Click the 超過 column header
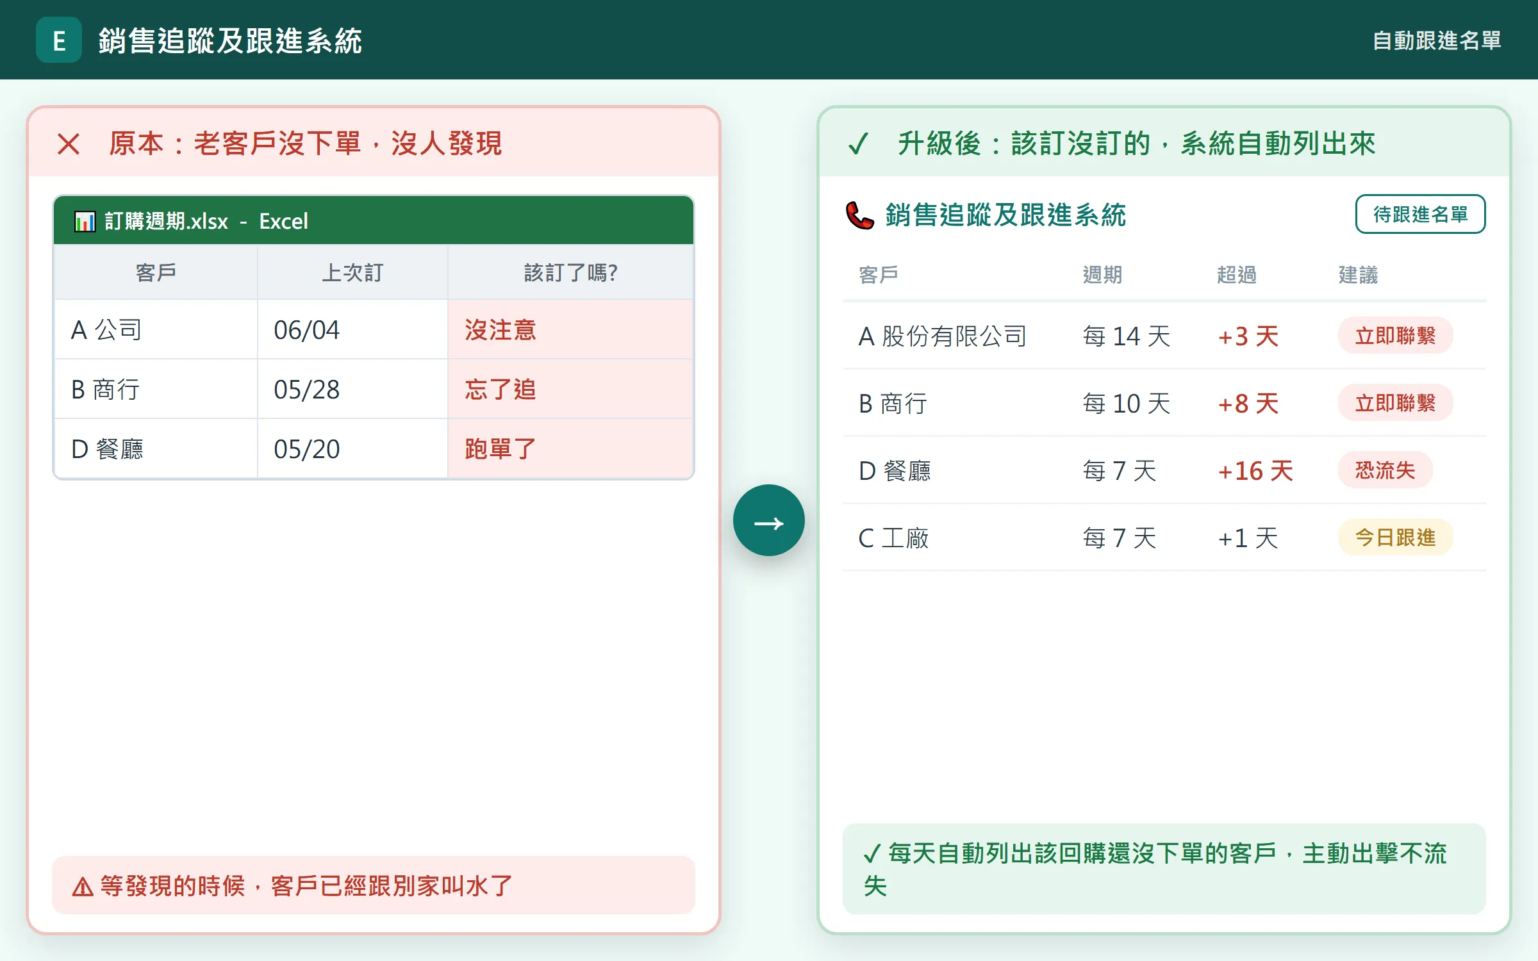 [x=1237, y=275]
